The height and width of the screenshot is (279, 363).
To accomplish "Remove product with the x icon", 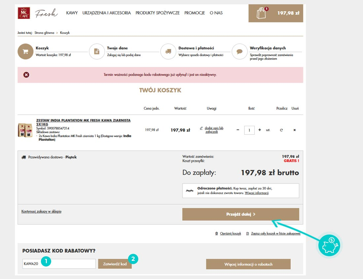I will click(295, 130).
